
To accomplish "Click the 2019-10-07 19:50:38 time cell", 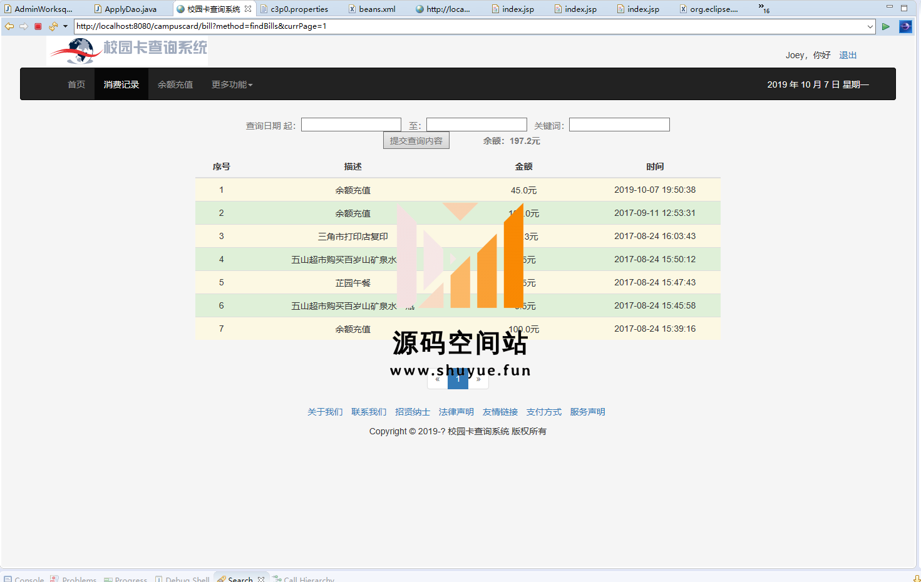I will click(x=655, y=190).
